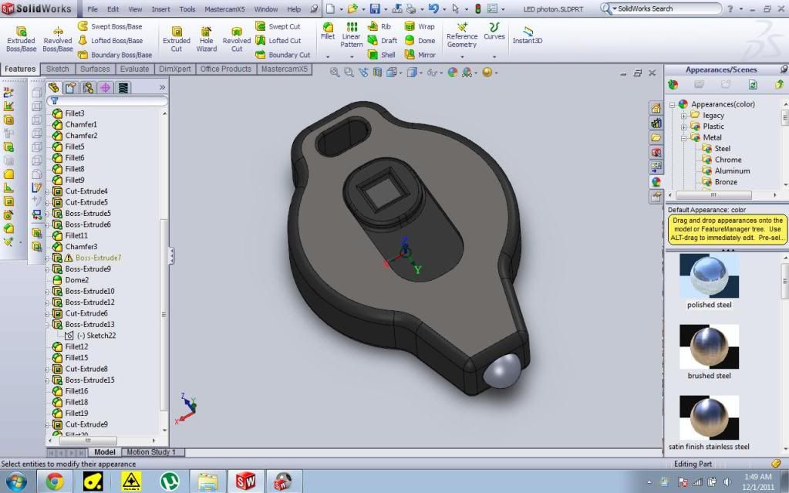Open Google Chrome from the taskbar

55,481
